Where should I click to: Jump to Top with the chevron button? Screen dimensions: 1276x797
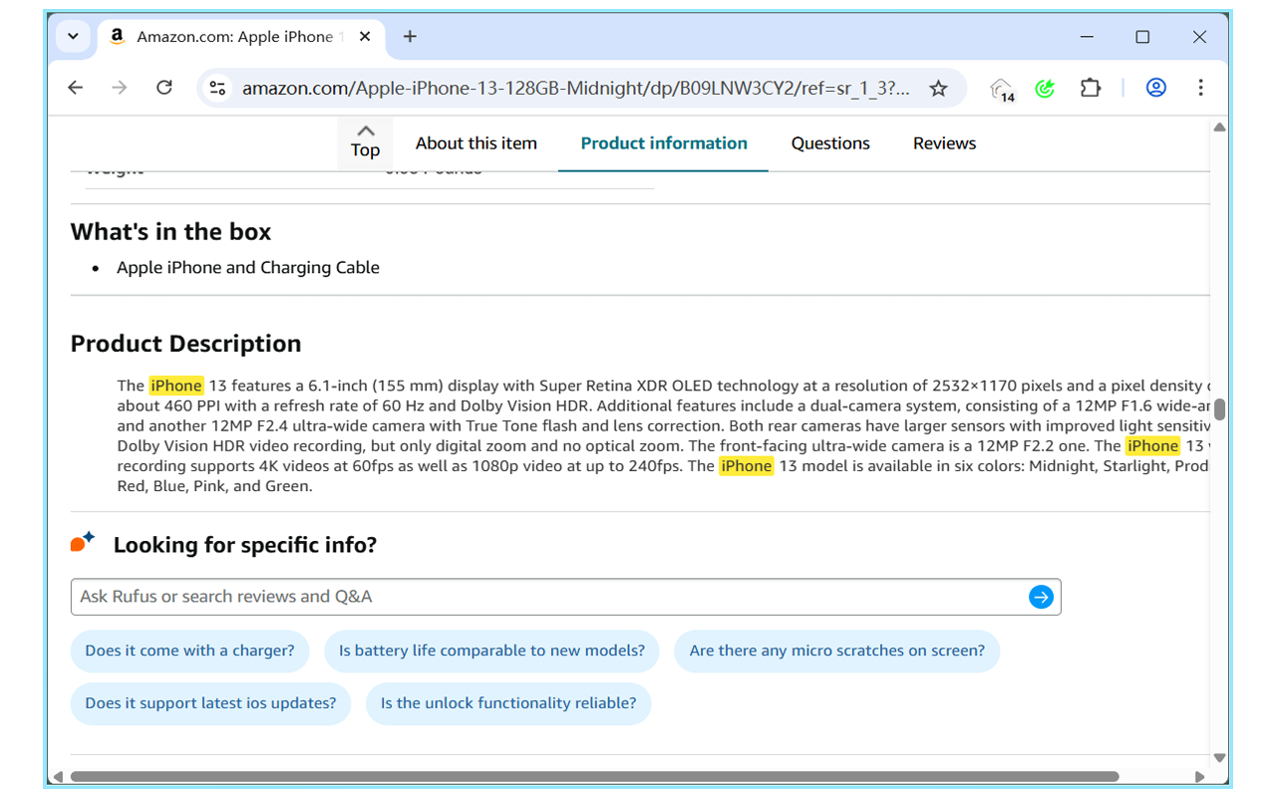click(365, 141)
